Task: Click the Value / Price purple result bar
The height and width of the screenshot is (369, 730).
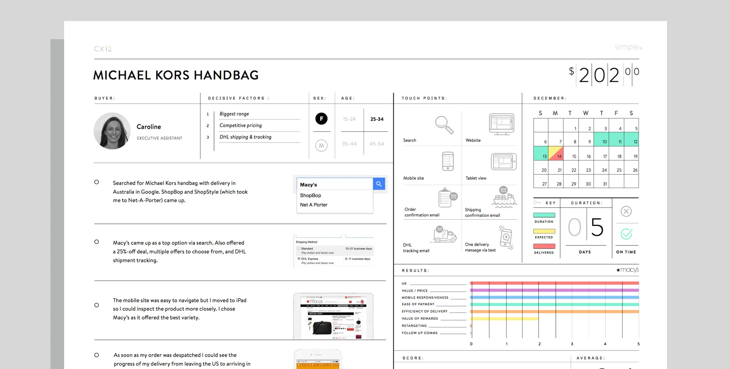Action: (x=555, y=290)
